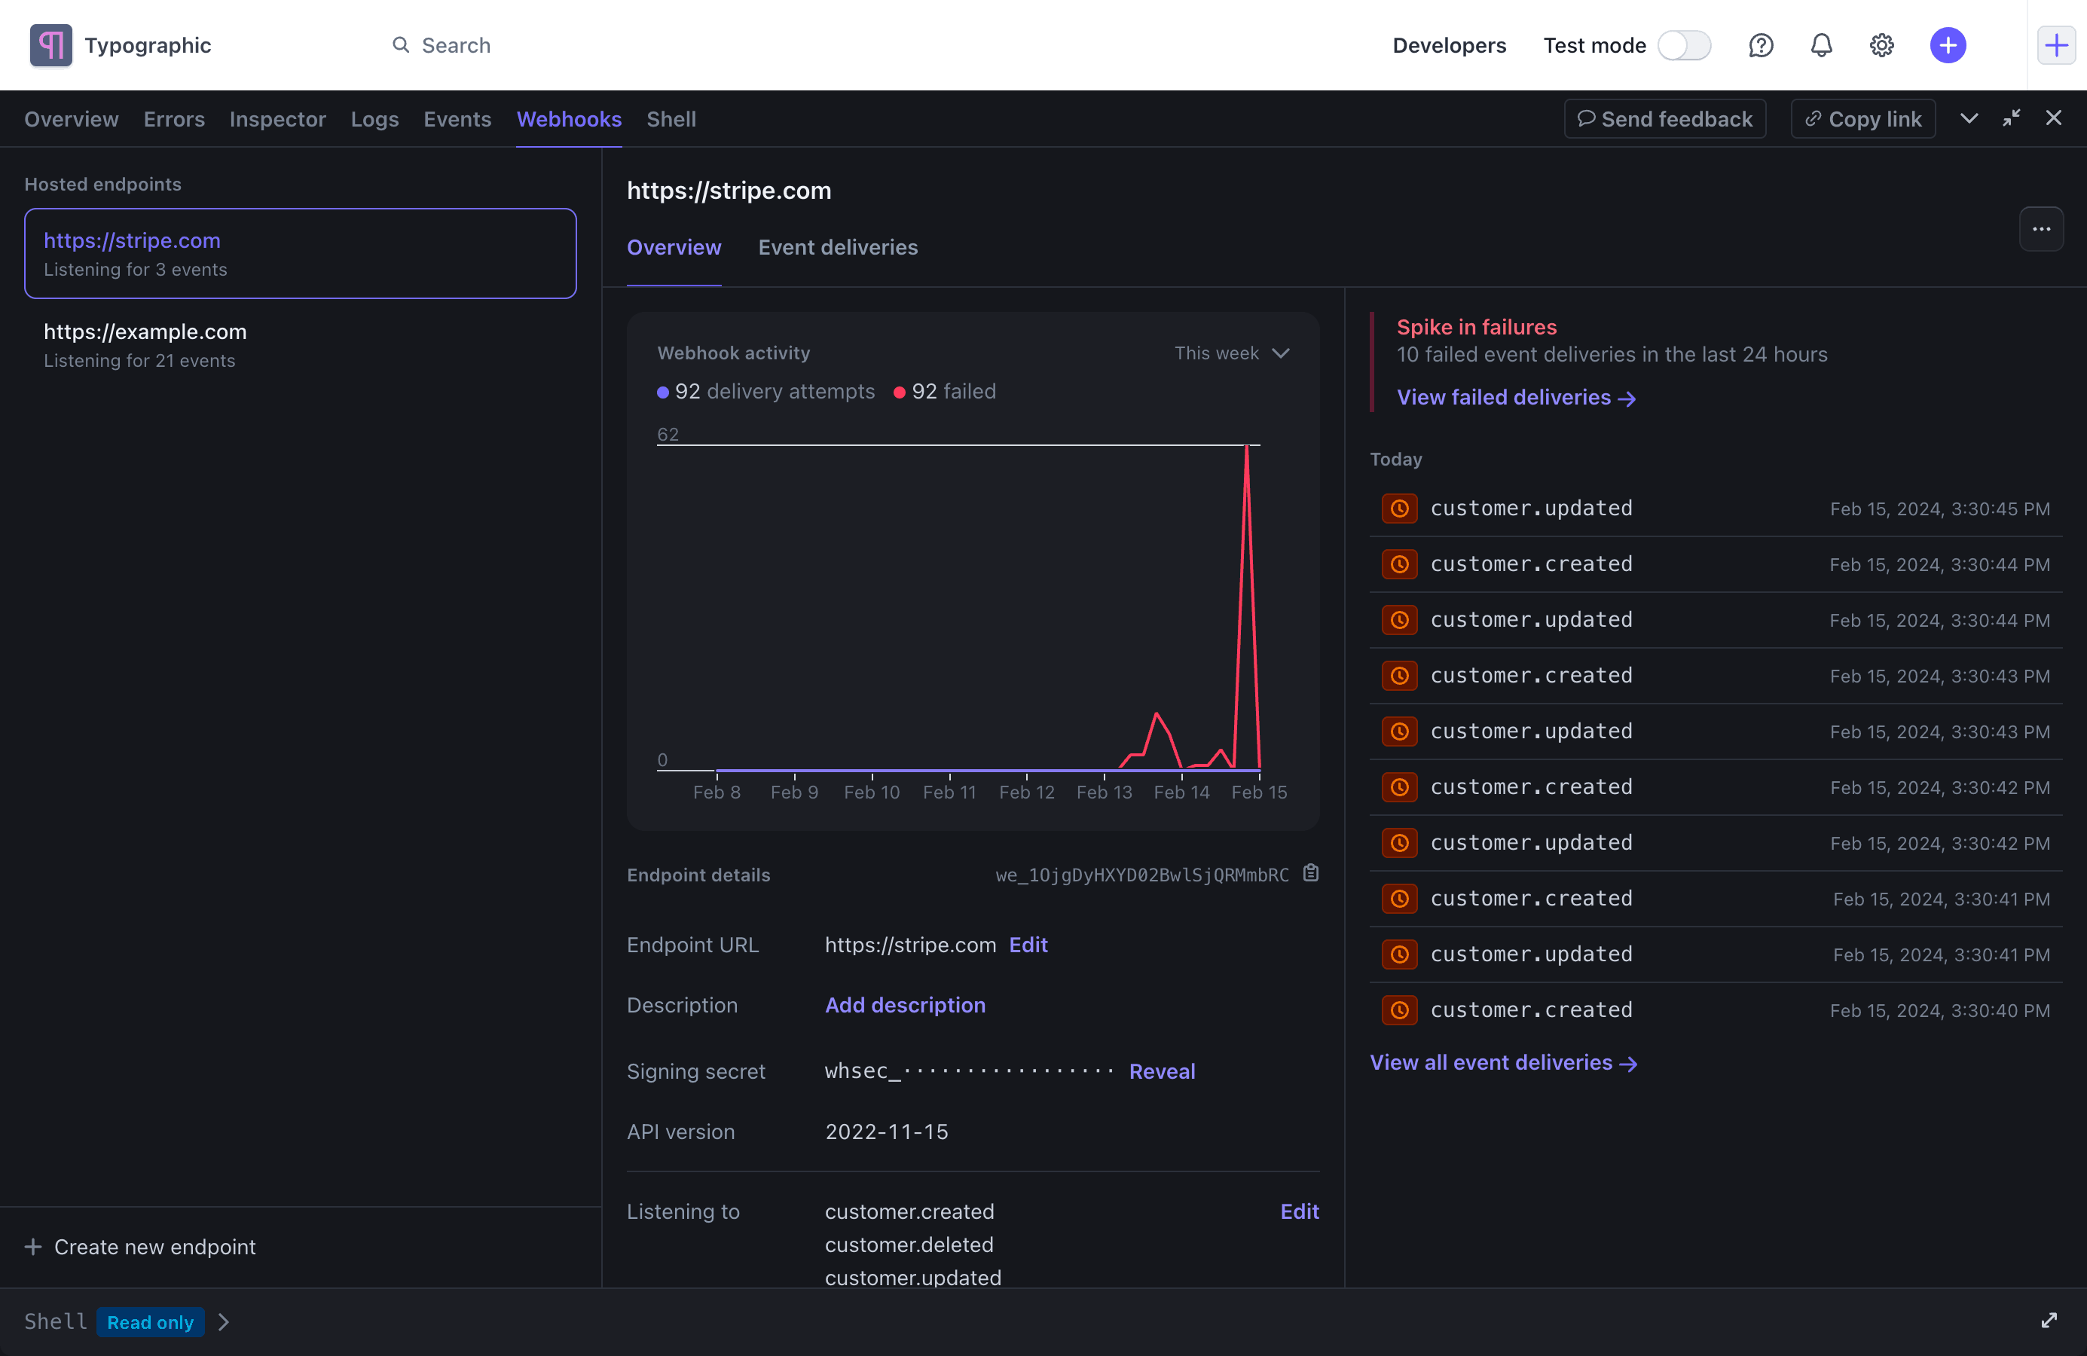2087x1356 pixels.
Task: Toggle Test mode switch
Action: (1684, 46)
